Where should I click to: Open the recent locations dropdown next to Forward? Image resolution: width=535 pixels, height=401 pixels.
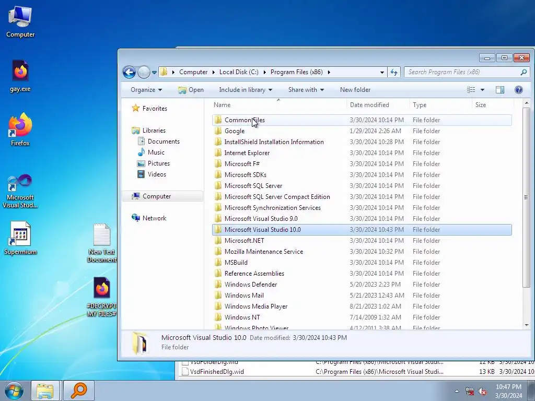click(154, 72)
